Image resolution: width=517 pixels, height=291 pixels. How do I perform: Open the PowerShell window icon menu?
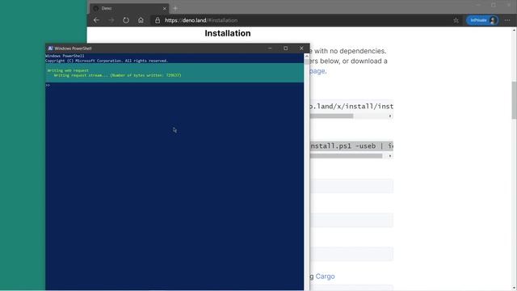pos(50,48)
